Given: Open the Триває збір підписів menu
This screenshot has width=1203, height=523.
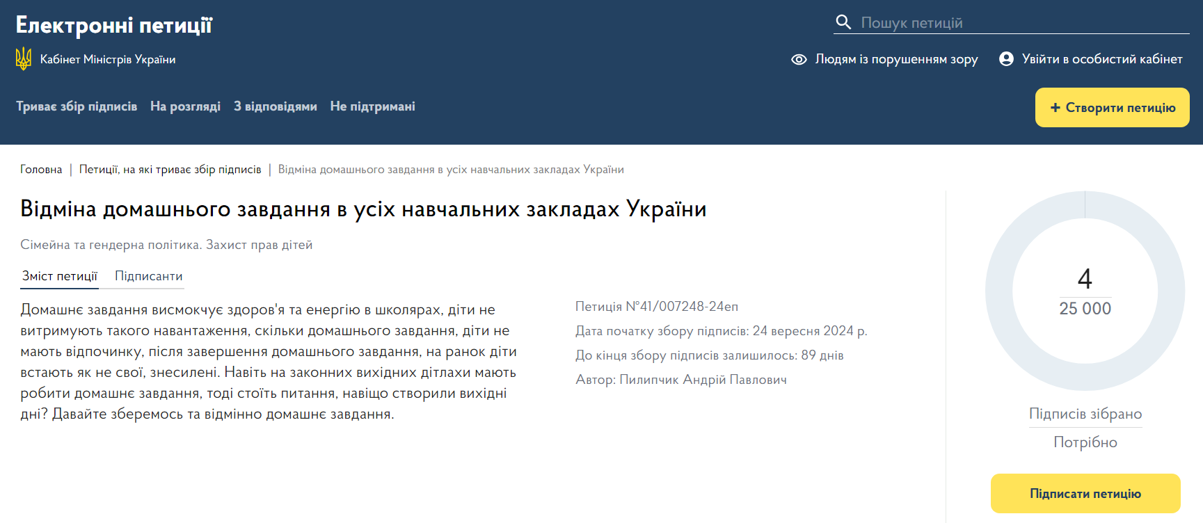Looking at the screenshot, I should [77, 106].
